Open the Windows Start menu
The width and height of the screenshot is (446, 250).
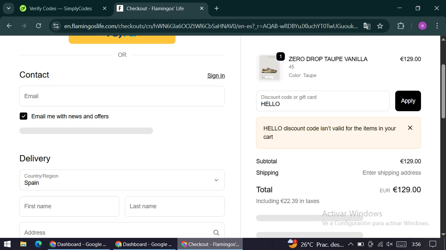coord(7,244)
